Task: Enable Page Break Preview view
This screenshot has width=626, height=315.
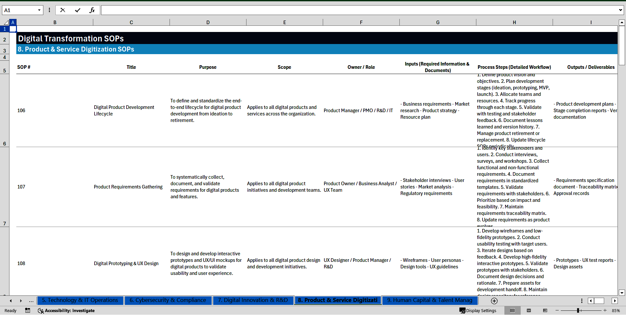Action: click(545, 310)
